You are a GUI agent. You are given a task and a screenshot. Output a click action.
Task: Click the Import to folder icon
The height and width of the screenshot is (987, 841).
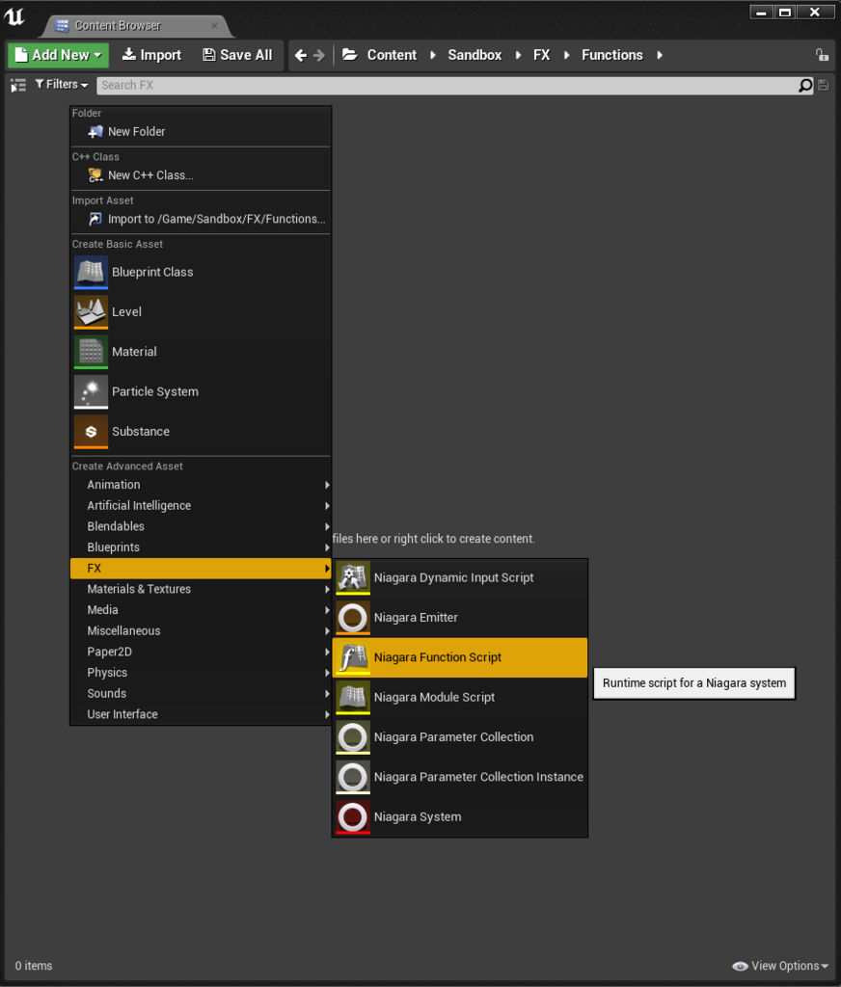click(x=95, y=219)
